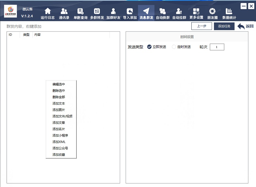256x187 pixels.
Task: Click the 添加任务 button
Action: 224,26
